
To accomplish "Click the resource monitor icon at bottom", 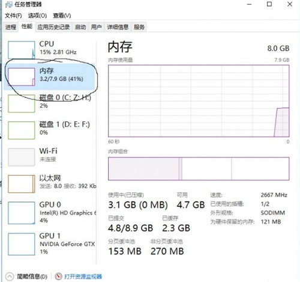I will click(58, 277).
